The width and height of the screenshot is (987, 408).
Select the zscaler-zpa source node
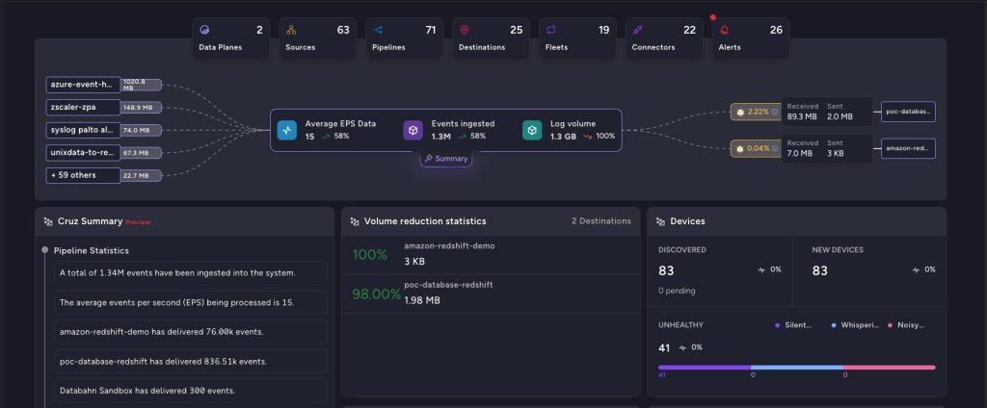83,107
